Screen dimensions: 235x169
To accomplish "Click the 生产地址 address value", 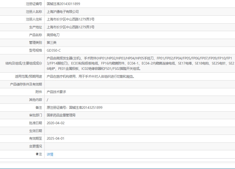I will pos(71,27).
